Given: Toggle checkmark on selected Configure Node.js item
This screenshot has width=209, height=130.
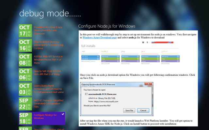Looking at the screenshot, I should click(63, 114).
